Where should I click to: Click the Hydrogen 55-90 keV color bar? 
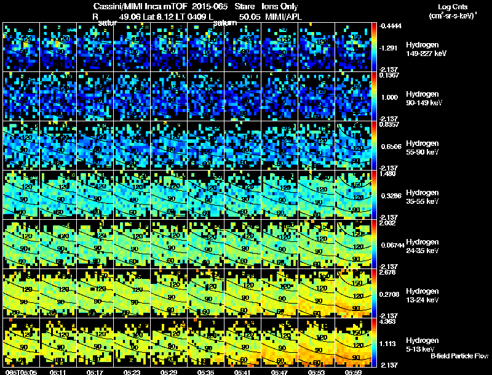click(374, 146)
